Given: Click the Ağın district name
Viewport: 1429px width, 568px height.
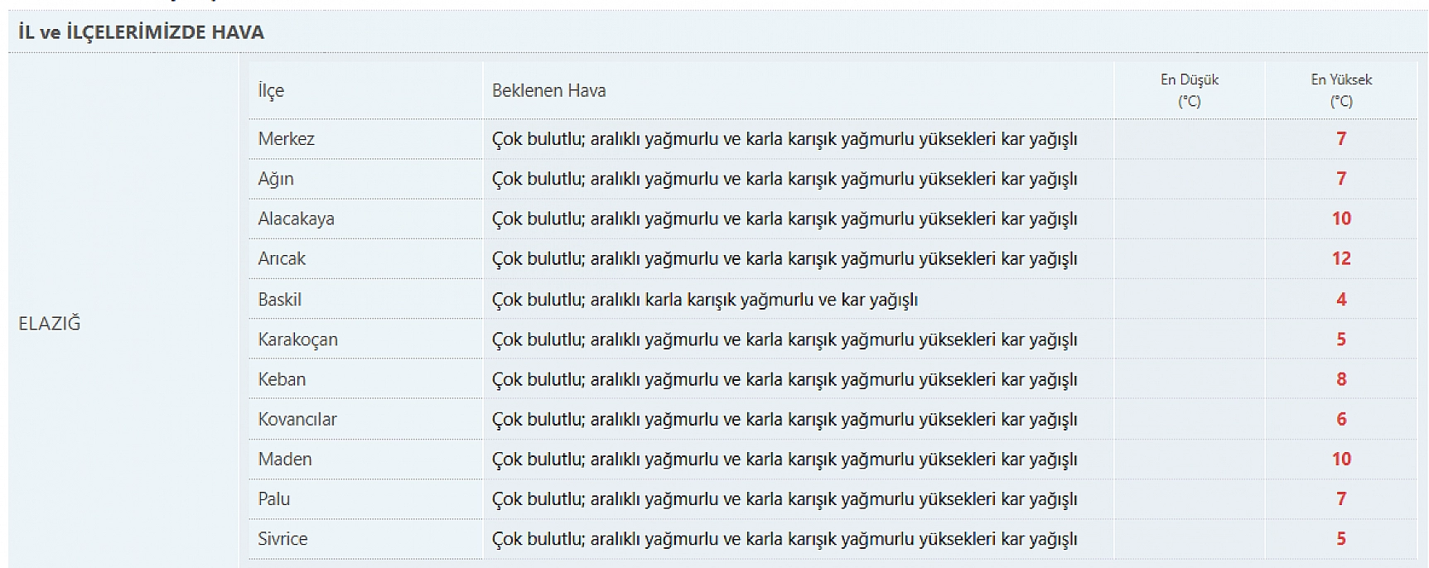Looking at the screenshot, I should tap(276, 179).
